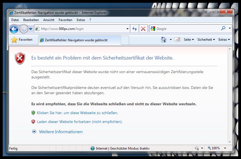Open the ? help menu
Image resolution: width=241 pixels, height=159 pixels.
(x=90, y=20)
